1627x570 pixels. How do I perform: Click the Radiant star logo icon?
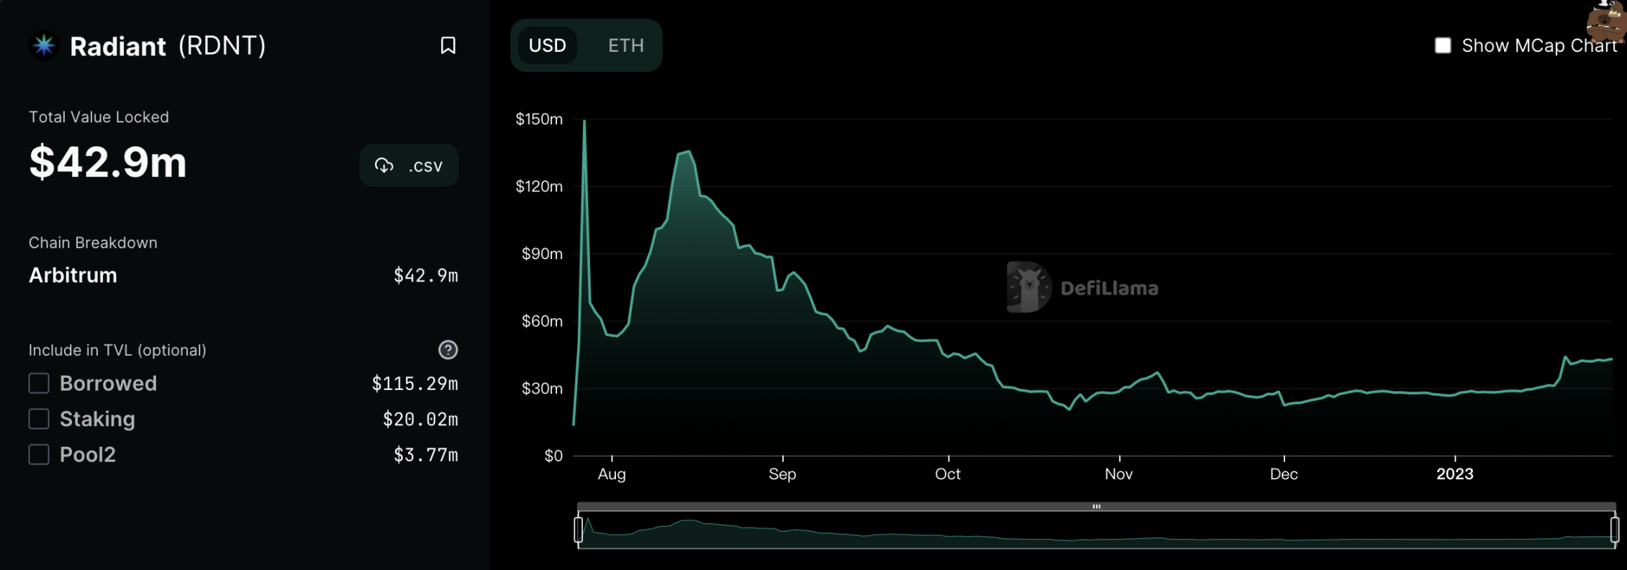pyautogui.click(x=44, y=45)
